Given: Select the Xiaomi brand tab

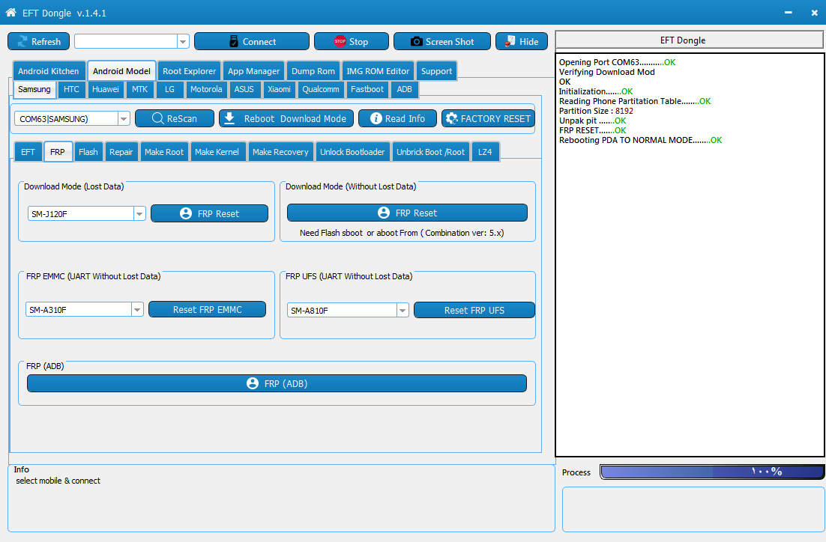Looking at the screenshot, I should (279, 89).
